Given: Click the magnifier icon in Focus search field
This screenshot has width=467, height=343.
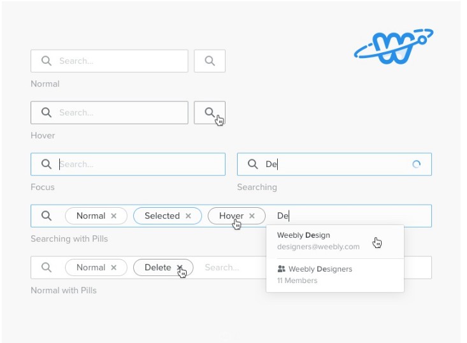Looking at the screenshot, I should [x=47, y=164].
